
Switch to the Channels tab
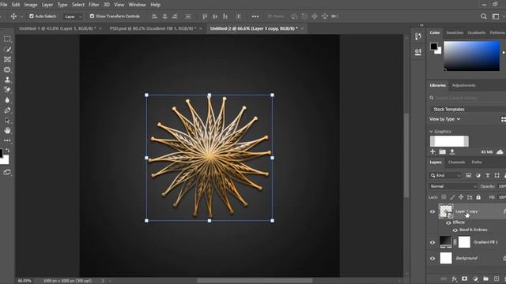click(x=456, y=163)
